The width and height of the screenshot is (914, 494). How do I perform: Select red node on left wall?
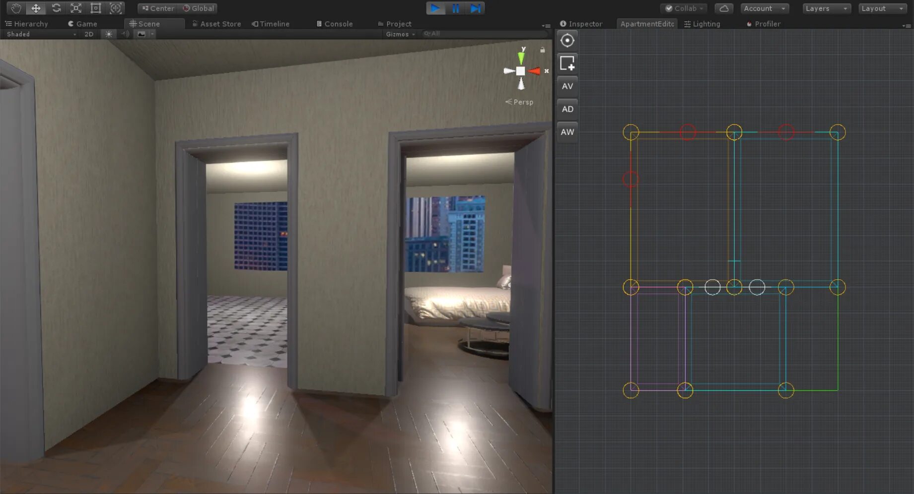[631, 179]
